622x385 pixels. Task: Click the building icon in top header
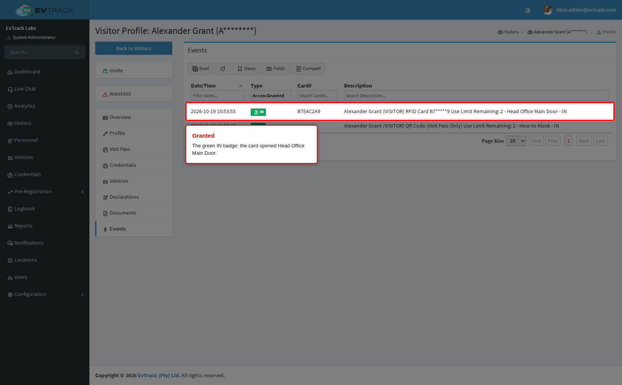click(x=528, y=10)
